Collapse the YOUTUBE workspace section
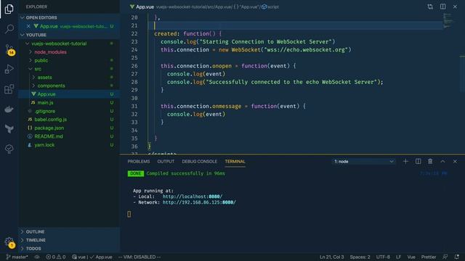 point(70,35)
